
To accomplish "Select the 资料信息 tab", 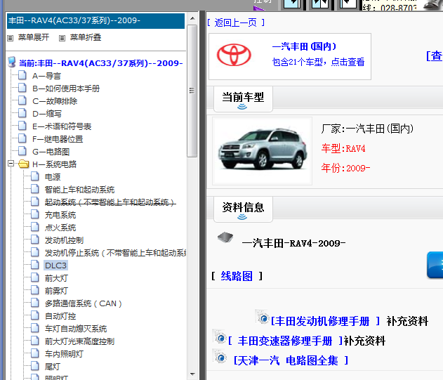I will [243, 209].
